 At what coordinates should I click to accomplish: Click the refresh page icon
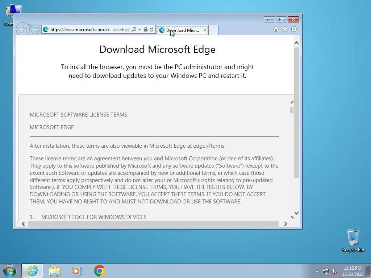tap(151, 30)
